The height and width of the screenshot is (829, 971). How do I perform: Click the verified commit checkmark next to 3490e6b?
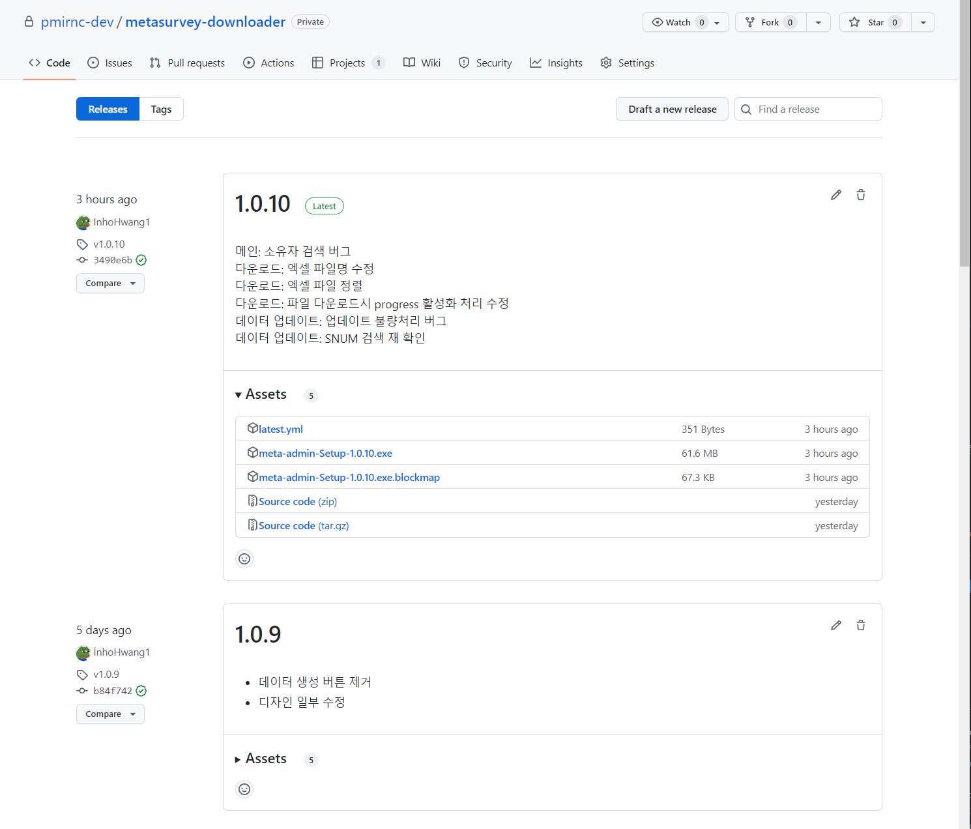point(141,260)
